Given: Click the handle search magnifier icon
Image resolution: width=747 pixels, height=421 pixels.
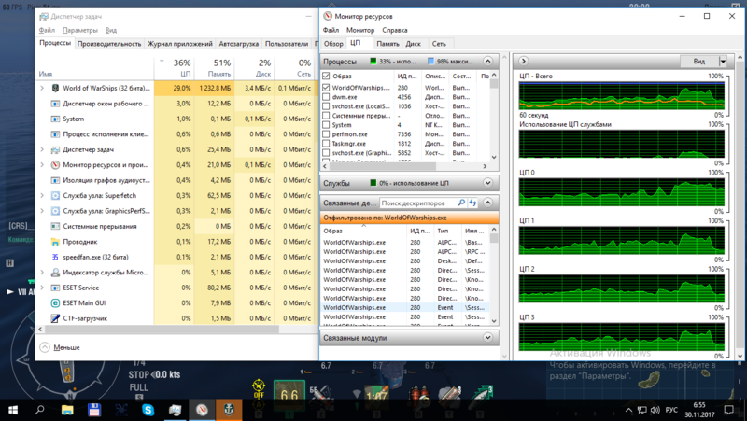Looking at the screenshot, I should point(461,203).
